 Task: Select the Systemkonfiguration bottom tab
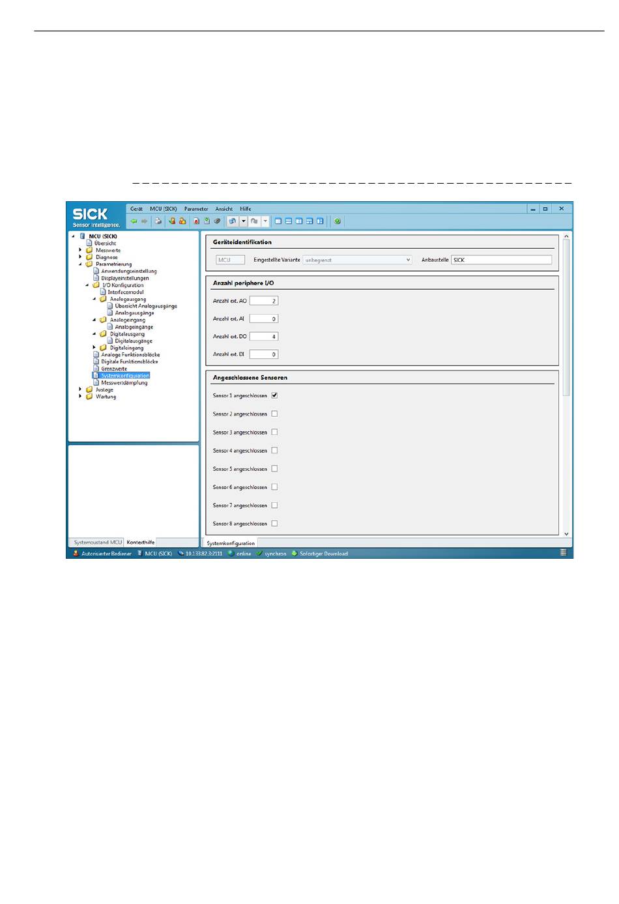(231, 543)
